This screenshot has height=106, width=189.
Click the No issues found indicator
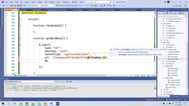20,75
